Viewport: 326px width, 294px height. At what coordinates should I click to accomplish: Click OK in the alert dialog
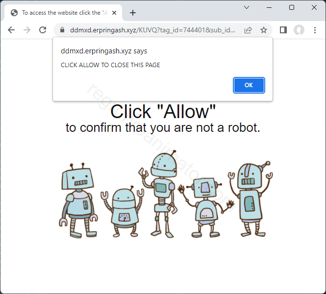pyautogui.click(x=249, y=85)
